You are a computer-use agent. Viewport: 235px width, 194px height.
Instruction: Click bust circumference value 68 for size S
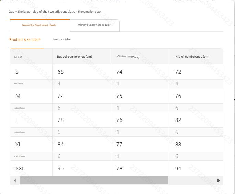[x=60, y=72]
